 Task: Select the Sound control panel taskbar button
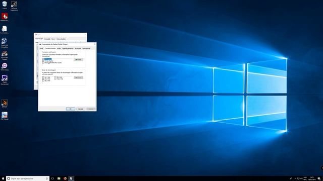tap(71, 178)
